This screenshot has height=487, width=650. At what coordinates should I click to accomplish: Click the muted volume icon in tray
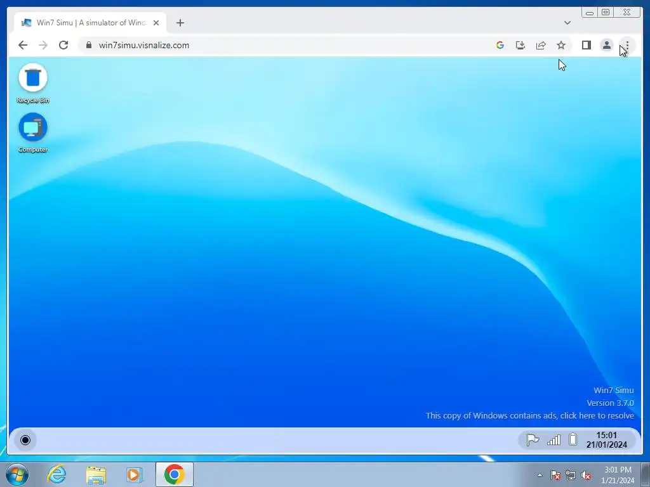[586, 475]
